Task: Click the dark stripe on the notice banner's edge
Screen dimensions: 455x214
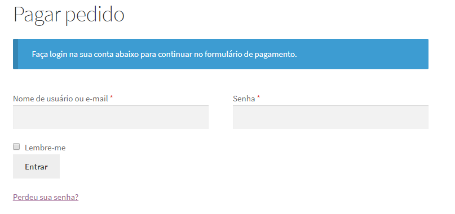Action: pos(15,54)
